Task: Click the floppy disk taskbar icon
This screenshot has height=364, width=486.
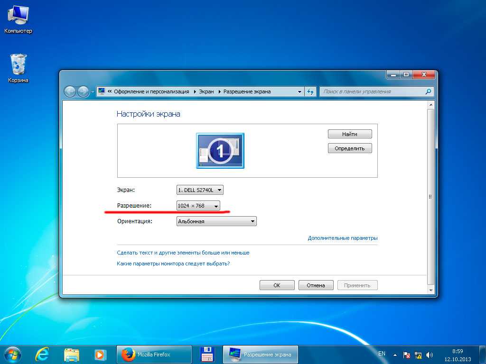Action: coord(207,355)
